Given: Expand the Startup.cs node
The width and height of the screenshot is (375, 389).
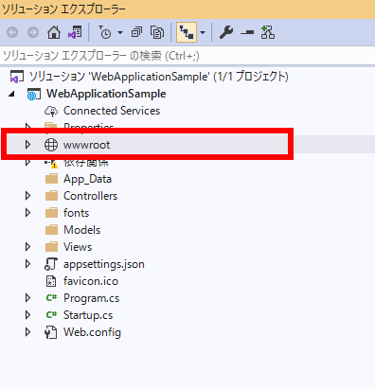Looking at the screenshot, I should (x=27, y=315).
